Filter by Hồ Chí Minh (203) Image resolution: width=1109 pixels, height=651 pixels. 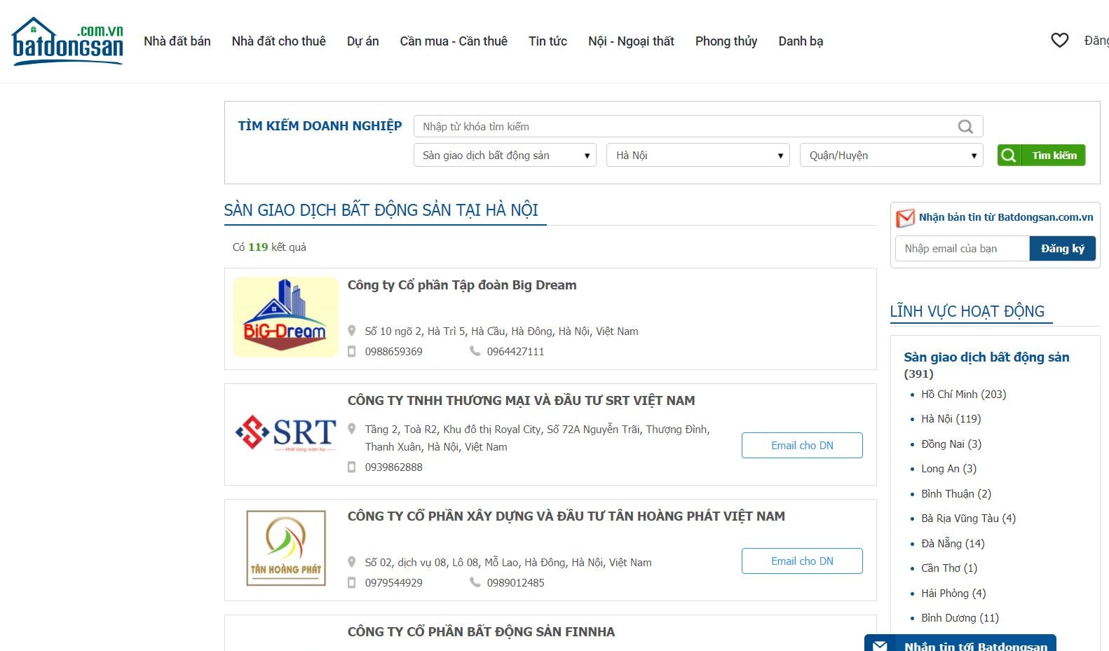[x=964, y=395]
